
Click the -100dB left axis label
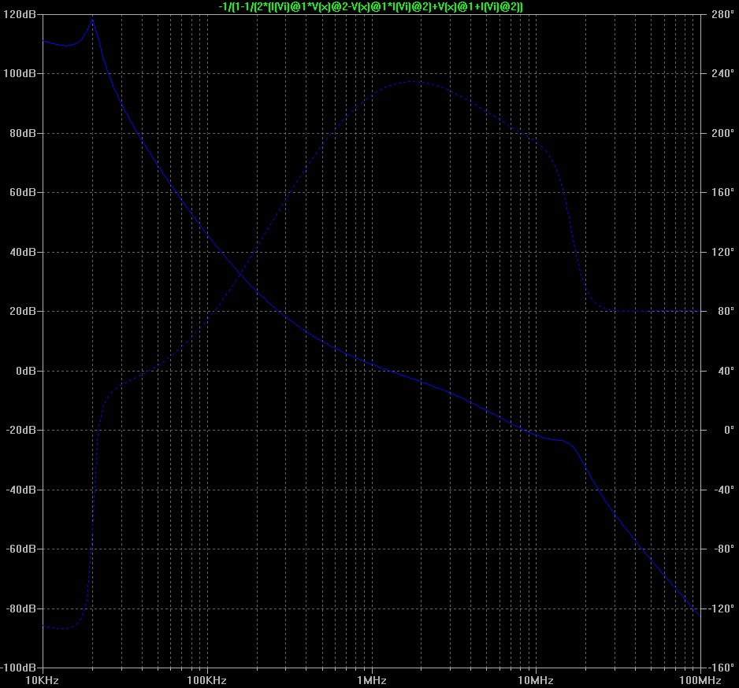click(x=18, y=668)
